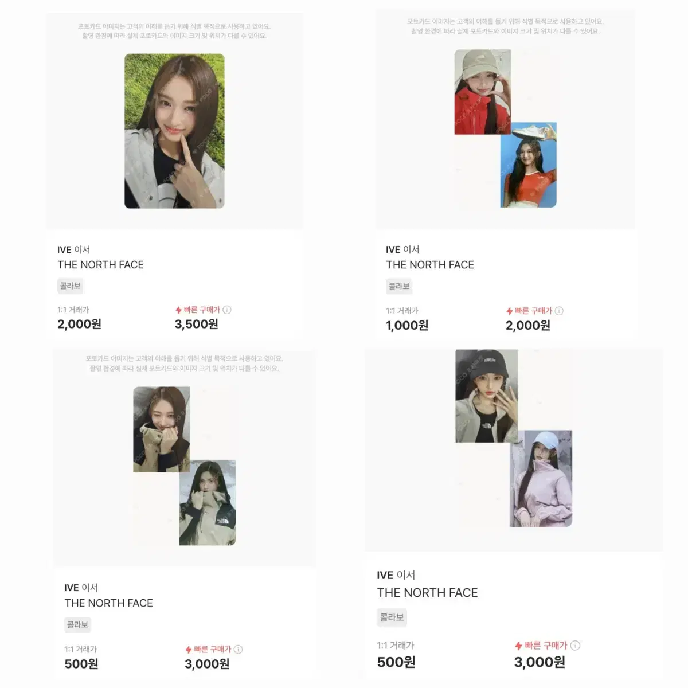Open photocard holding white sneaker on blue
The image size is (688, 688).
[x=528, y=165]
